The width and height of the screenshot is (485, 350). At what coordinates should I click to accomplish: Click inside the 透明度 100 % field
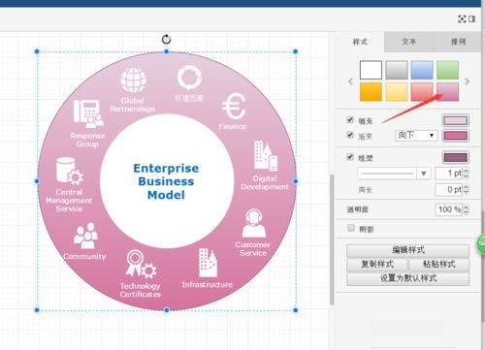pos(449,209)
